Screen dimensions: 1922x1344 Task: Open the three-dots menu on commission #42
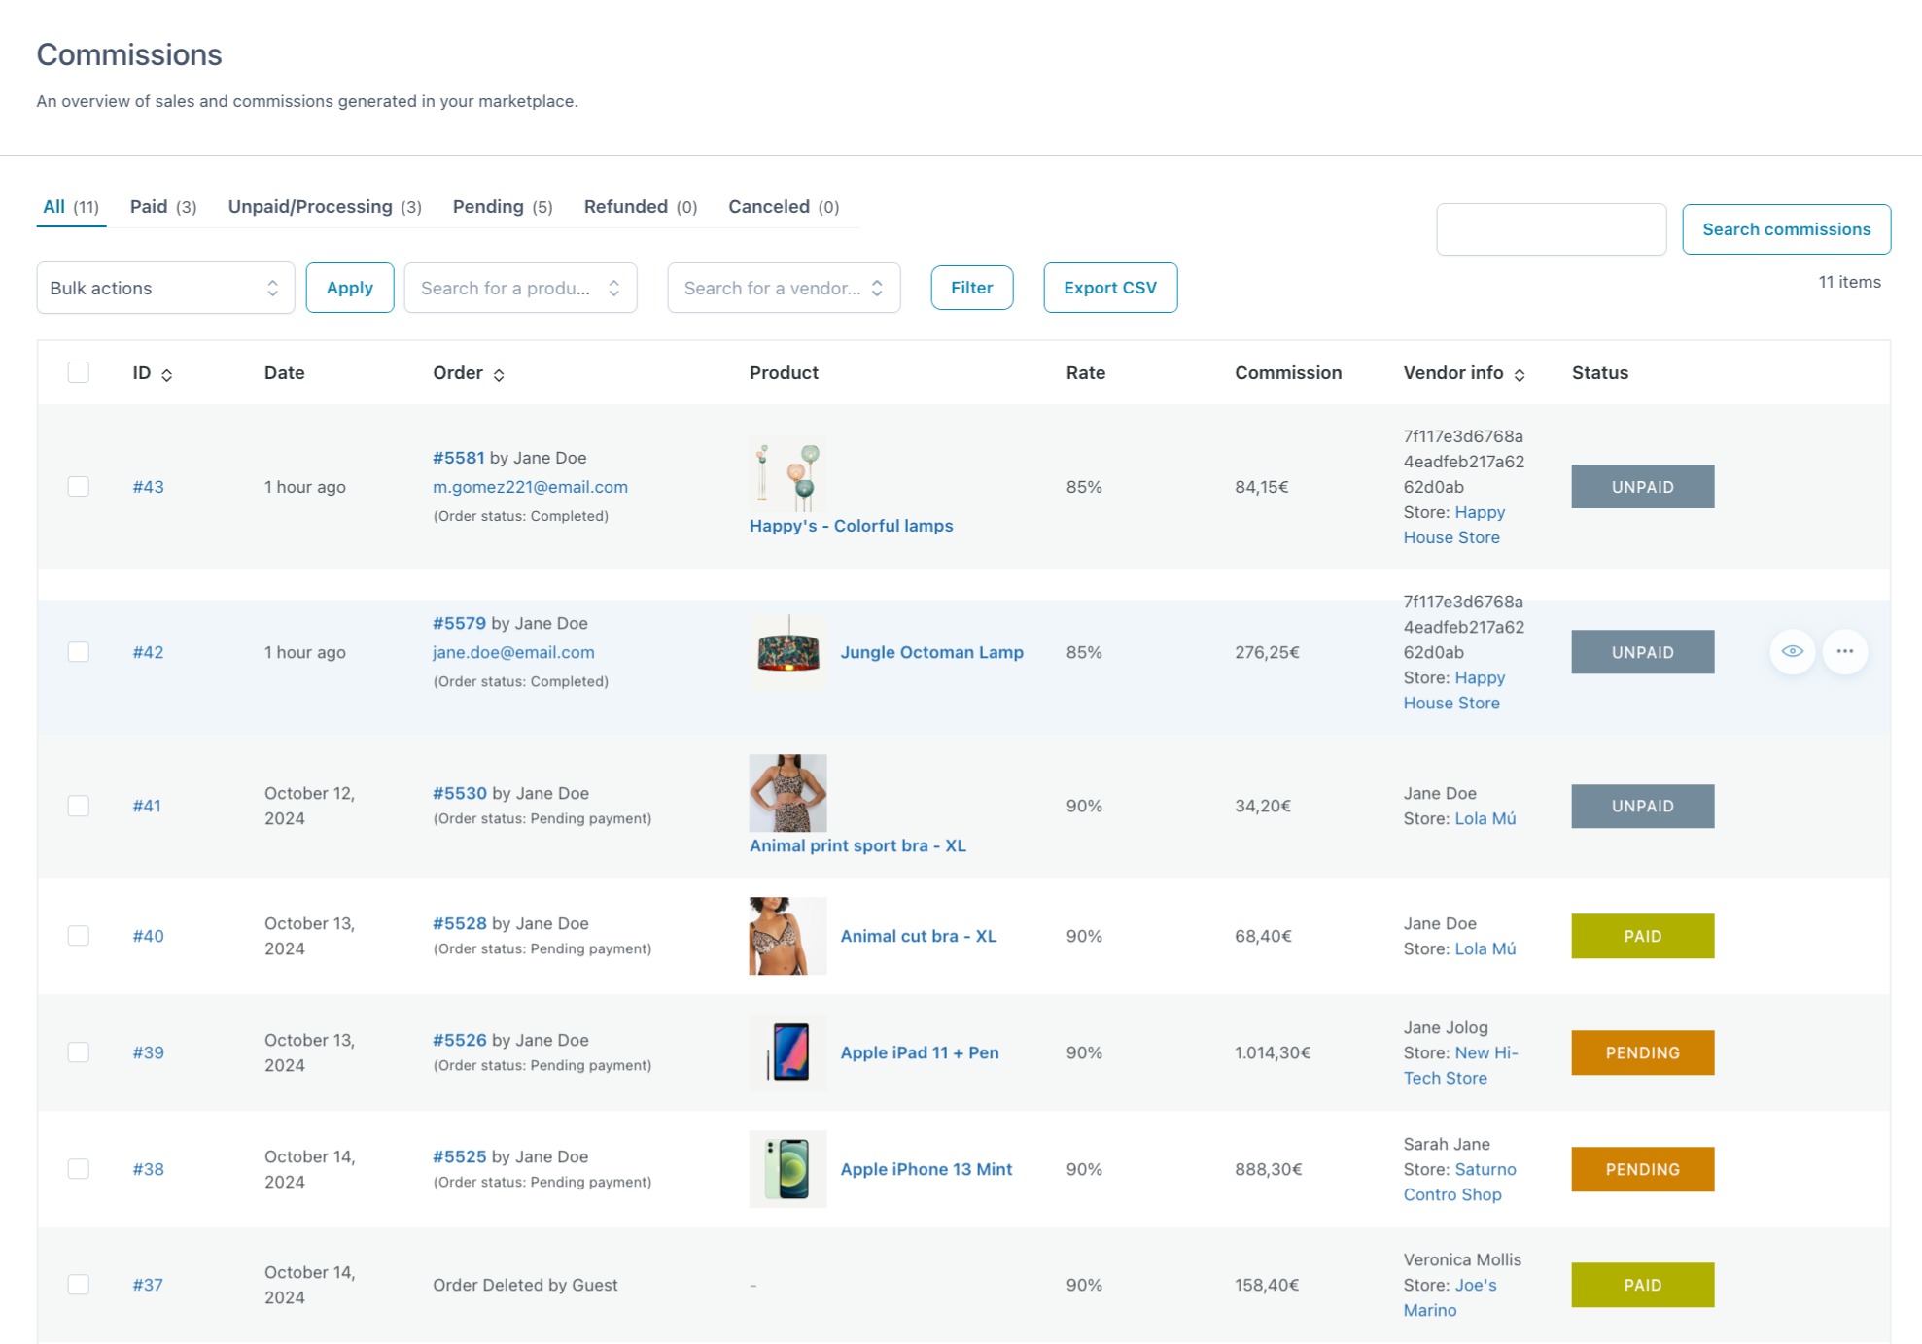point(1844,651)
